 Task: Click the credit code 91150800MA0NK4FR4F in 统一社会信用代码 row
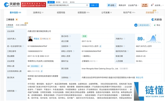(x=37, y=46)
